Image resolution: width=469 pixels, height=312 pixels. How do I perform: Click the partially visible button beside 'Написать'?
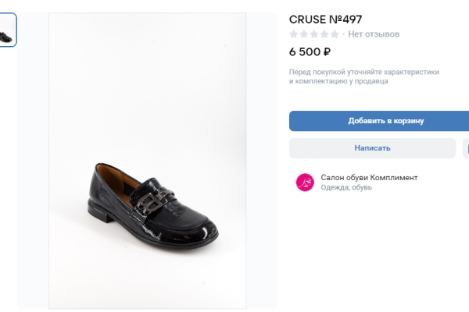[x=466, y=148]
